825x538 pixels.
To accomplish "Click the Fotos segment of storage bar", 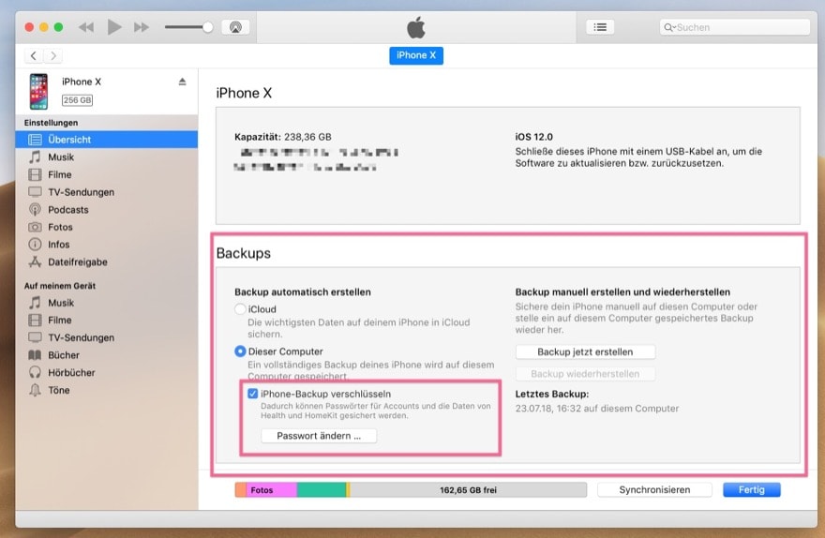I will 272,489.
